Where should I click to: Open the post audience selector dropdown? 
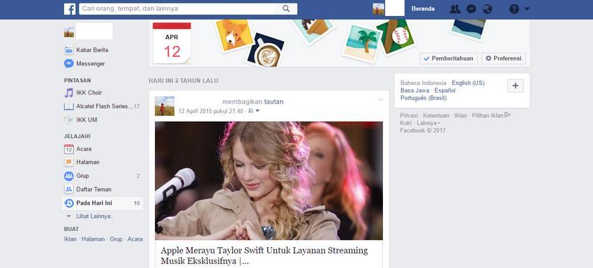coord(254,111)
